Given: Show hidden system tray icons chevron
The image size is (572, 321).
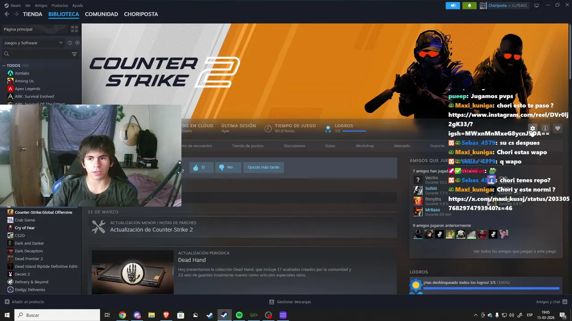Looking at the screenshot, I should (x=475, y=315).
